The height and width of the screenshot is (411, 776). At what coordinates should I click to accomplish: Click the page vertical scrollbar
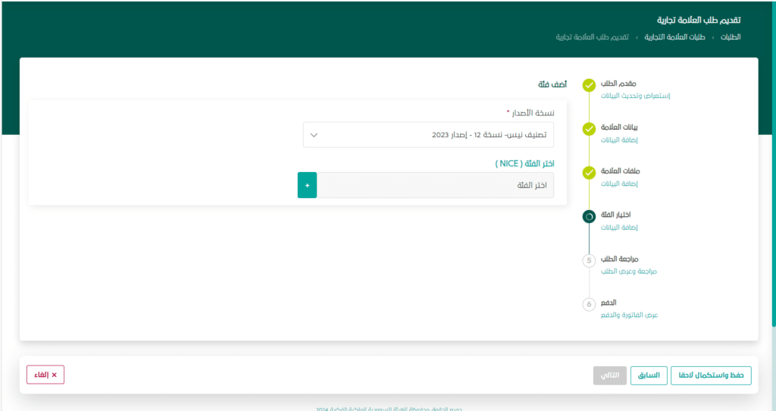click(x=773, y=190)
